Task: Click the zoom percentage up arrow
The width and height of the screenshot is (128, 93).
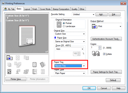Action: click(x=79, y=53)
